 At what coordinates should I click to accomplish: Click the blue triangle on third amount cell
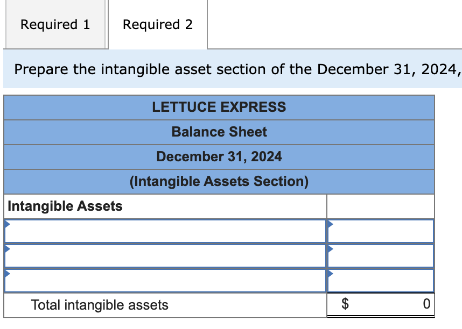coord(330,275)
